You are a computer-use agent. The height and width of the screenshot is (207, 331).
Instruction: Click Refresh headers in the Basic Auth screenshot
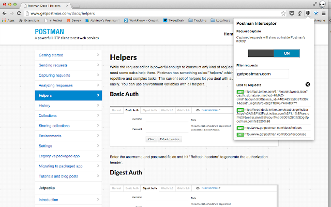pyautogui.click(x=170, y=139)
